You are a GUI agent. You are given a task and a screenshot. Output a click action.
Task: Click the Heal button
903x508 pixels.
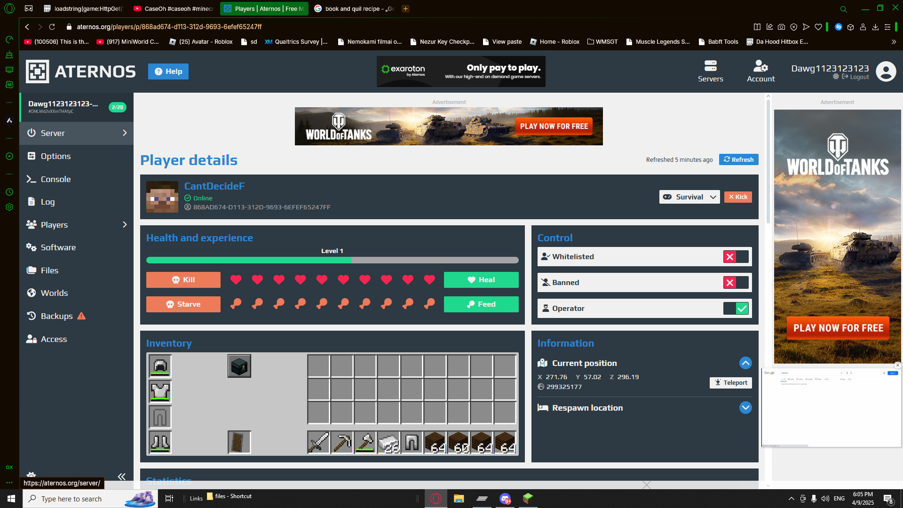pyautogui.click(x=481, y=280)
